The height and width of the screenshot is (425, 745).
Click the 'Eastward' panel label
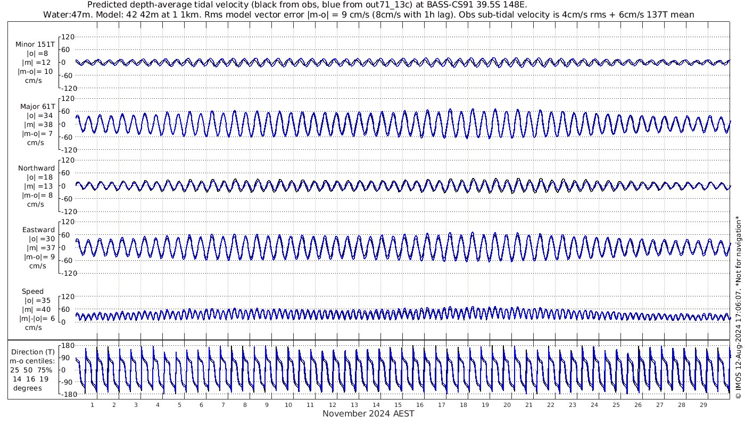(x=38, y=230)
